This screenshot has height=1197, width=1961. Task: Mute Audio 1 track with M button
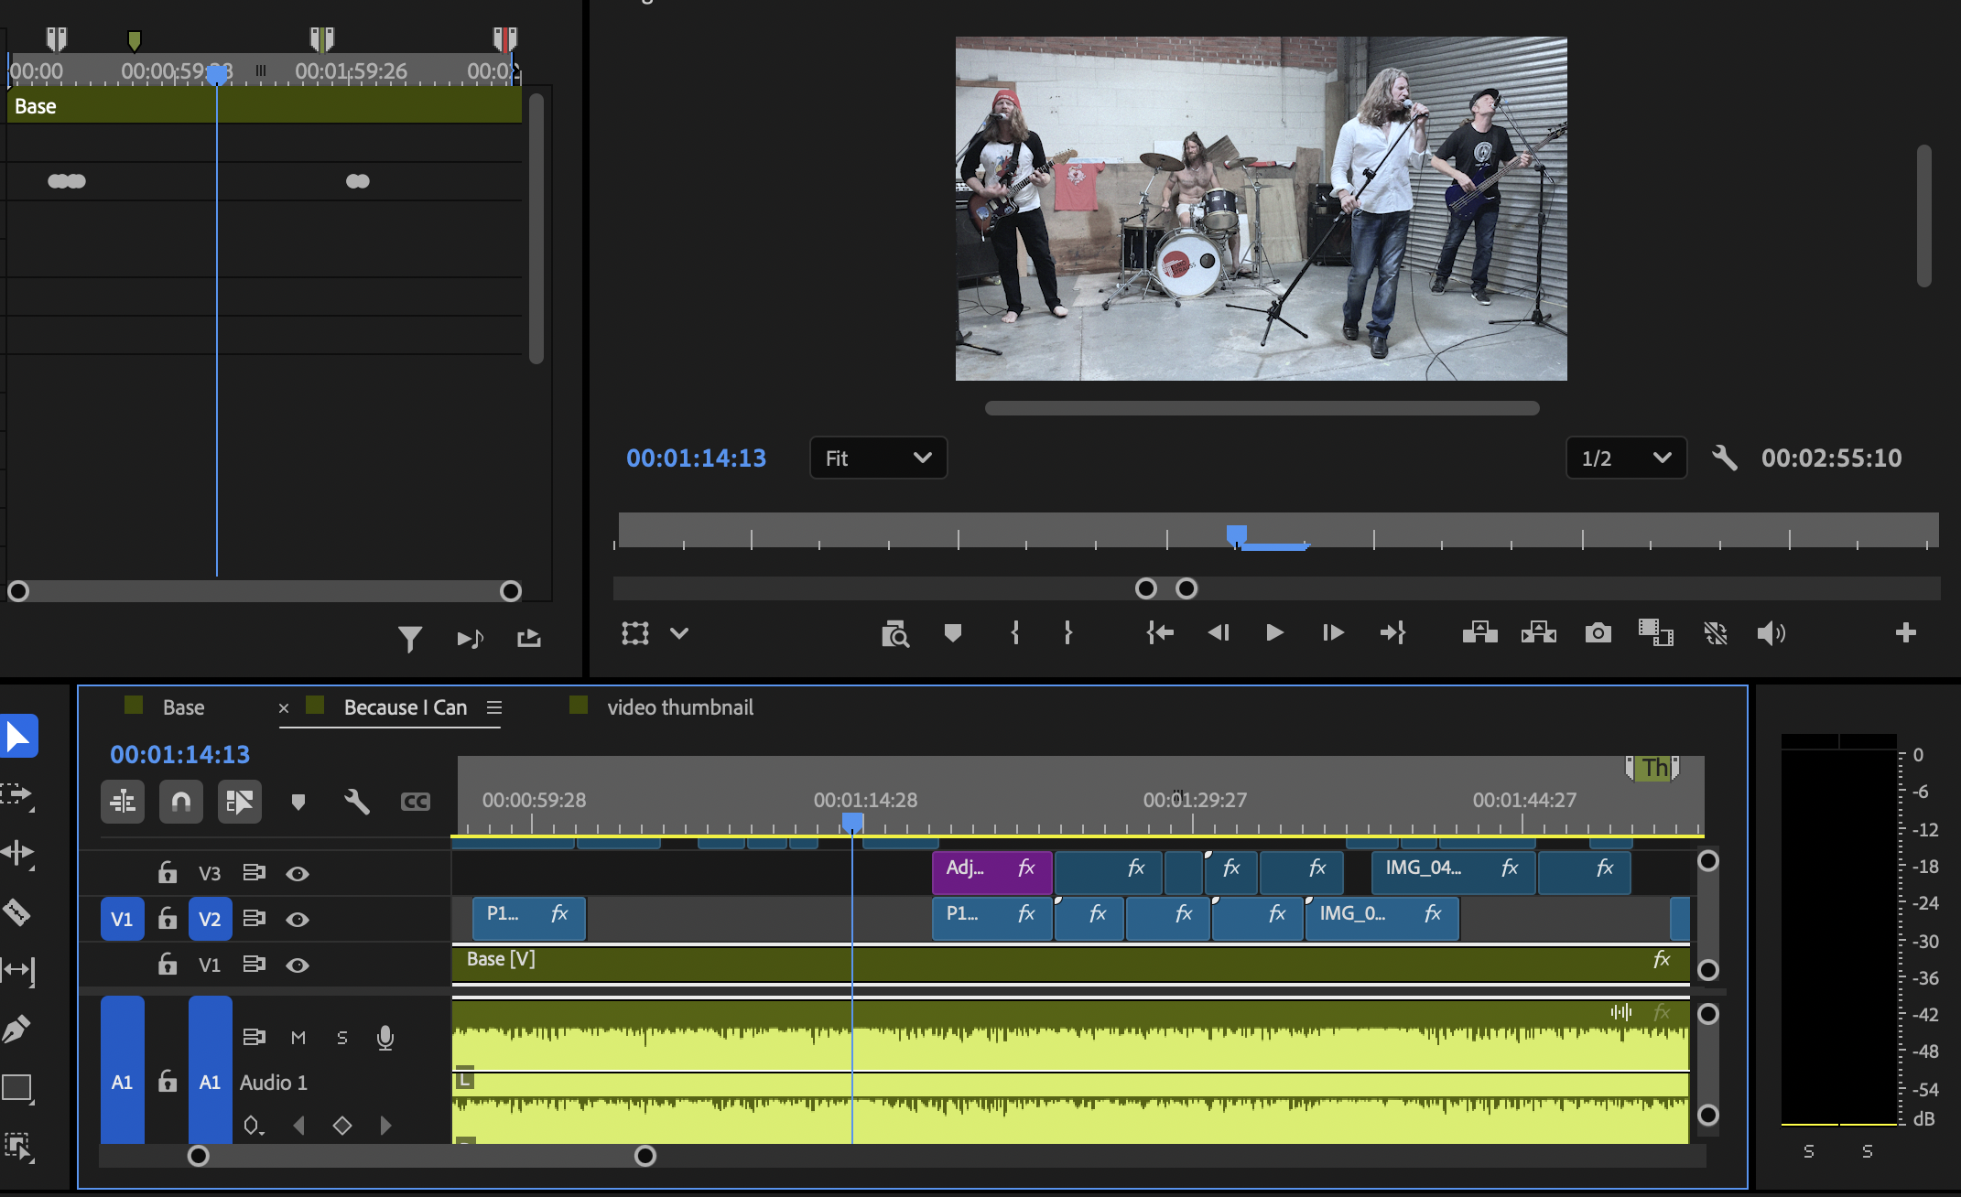coord(298,1038)
